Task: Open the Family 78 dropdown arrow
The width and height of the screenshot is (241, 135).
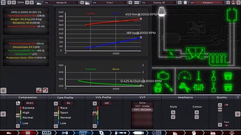Action: (x=180, y=3)
